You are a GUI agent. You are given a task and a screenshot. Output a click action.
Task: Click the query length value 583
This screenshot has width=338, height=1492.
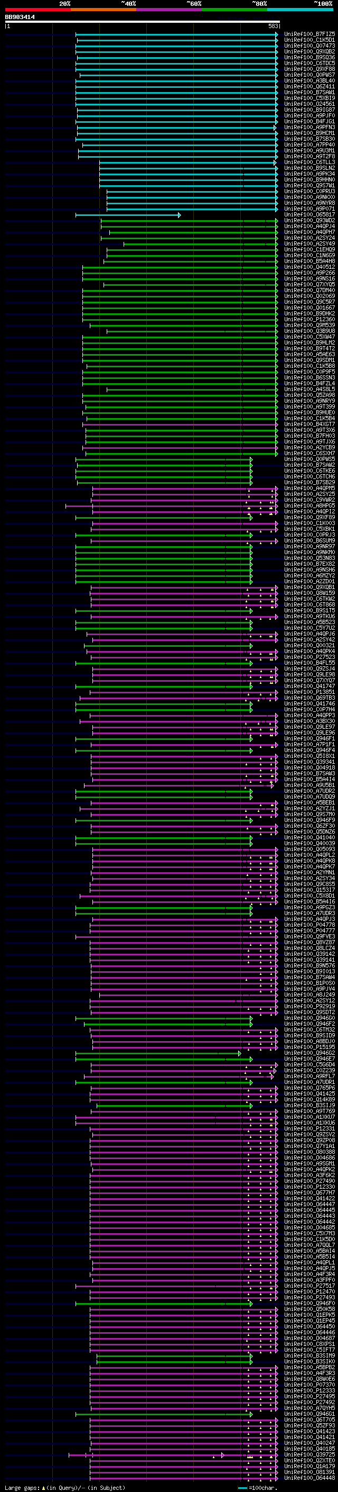coord(273,26)
